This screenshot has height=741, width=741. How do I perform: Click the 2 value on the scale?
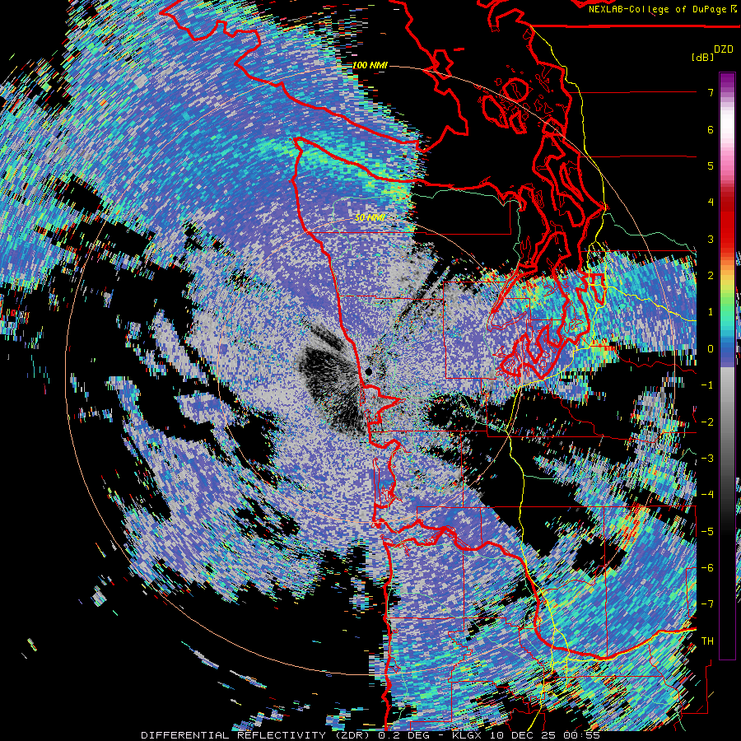tap(711, 276)
